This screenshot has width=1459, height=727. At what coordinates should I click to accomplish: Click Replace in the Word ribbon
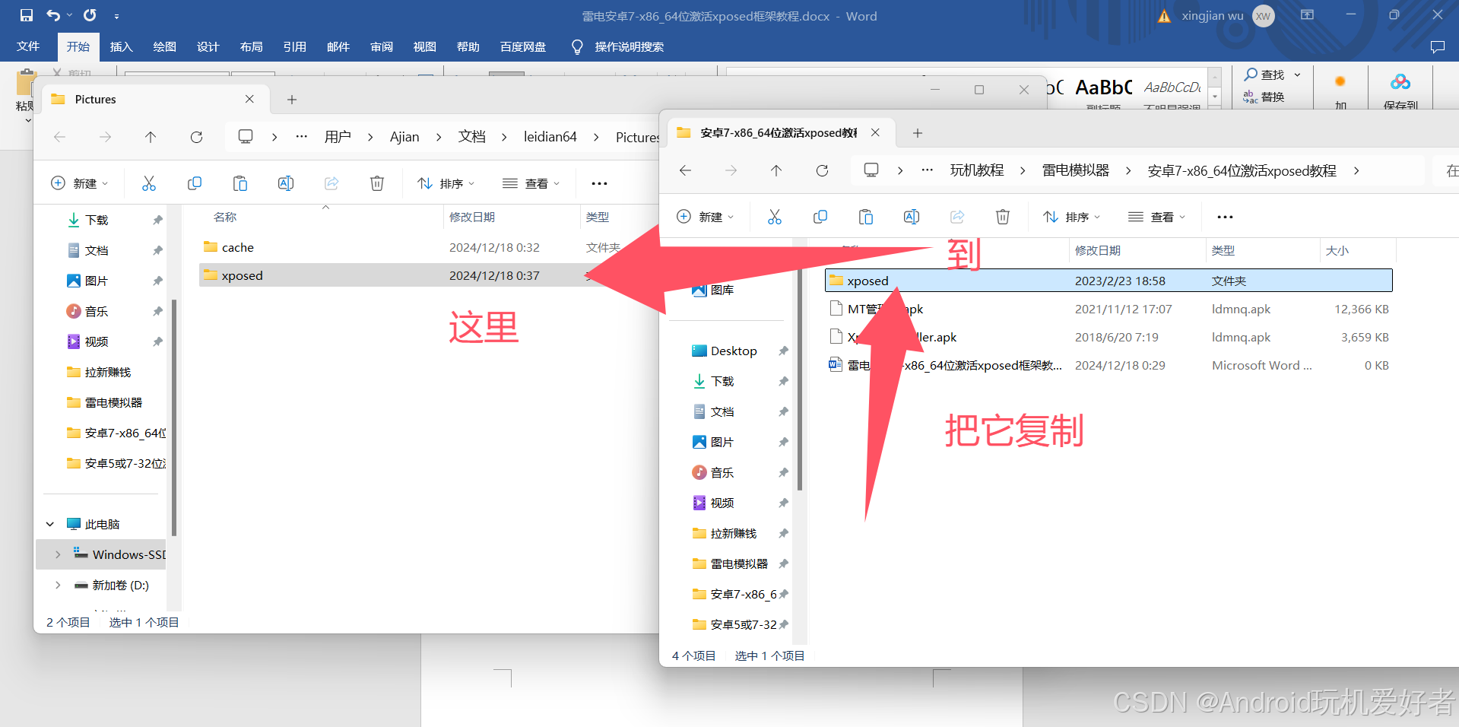(1264, 97)
